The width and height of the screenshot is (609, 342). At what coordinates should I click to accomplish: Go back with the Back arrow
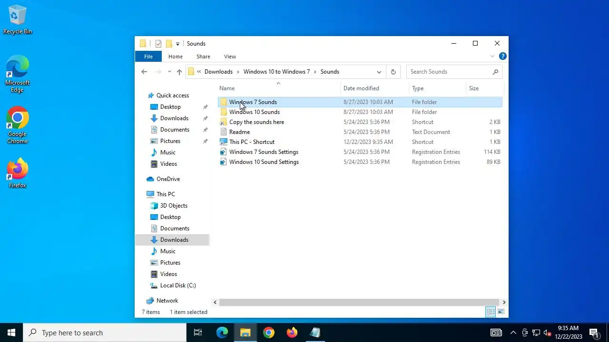(144, 72)
